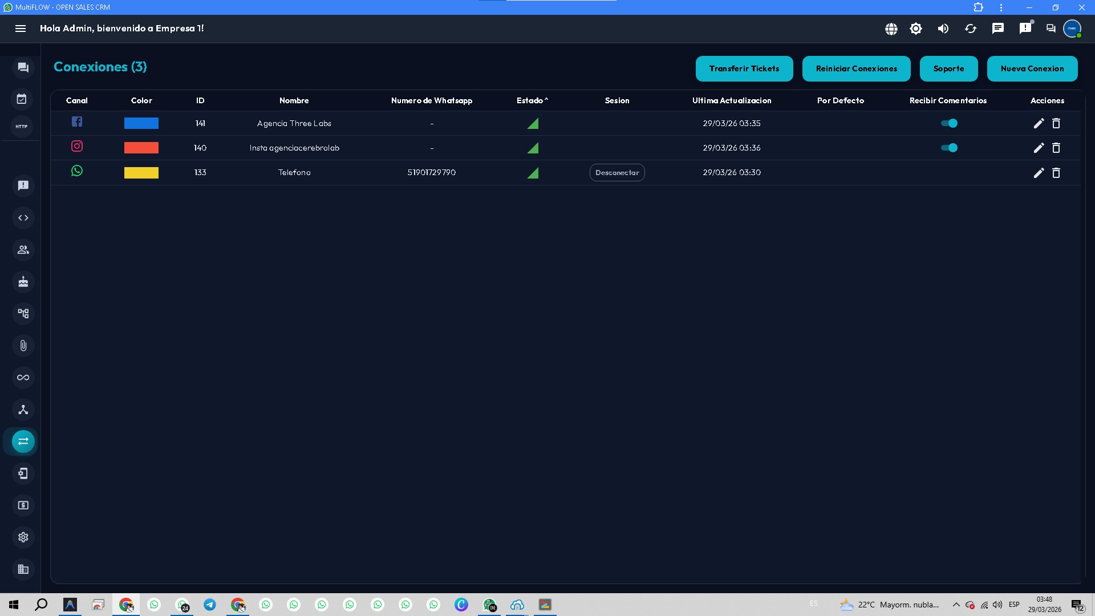Open the settings gear in the sidebar

pos(23,537)
